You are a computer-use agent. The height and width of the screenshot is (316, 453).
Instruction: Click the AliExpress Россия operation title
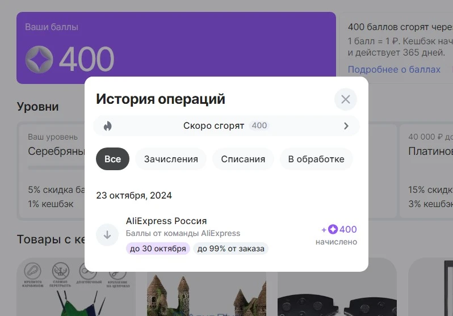click(x=166, y=221)
